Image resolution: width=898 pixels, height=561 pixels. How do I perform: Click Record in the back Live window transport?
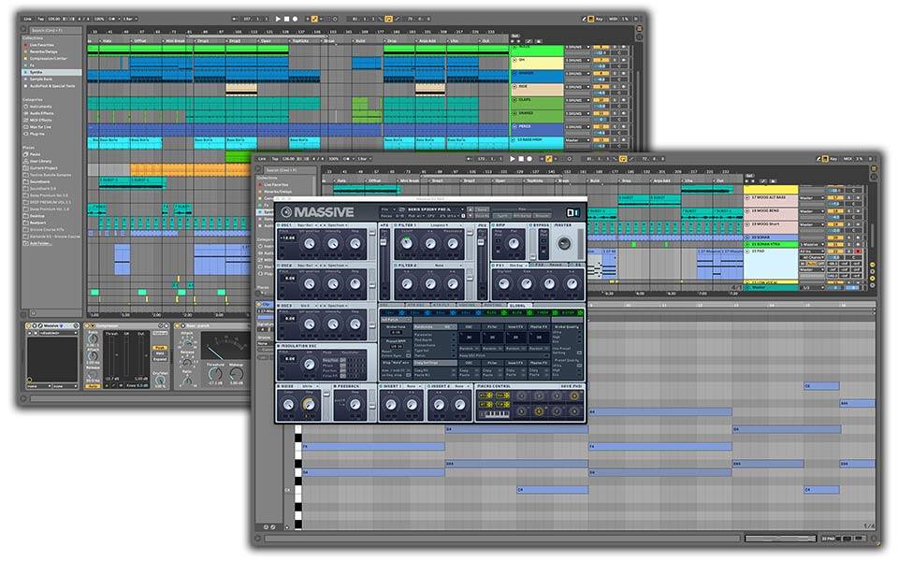pos(295,19)
